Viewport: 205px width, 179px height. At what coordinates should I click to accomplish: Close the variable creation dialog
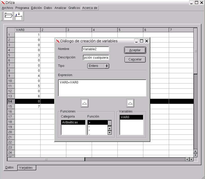(147, 41)
